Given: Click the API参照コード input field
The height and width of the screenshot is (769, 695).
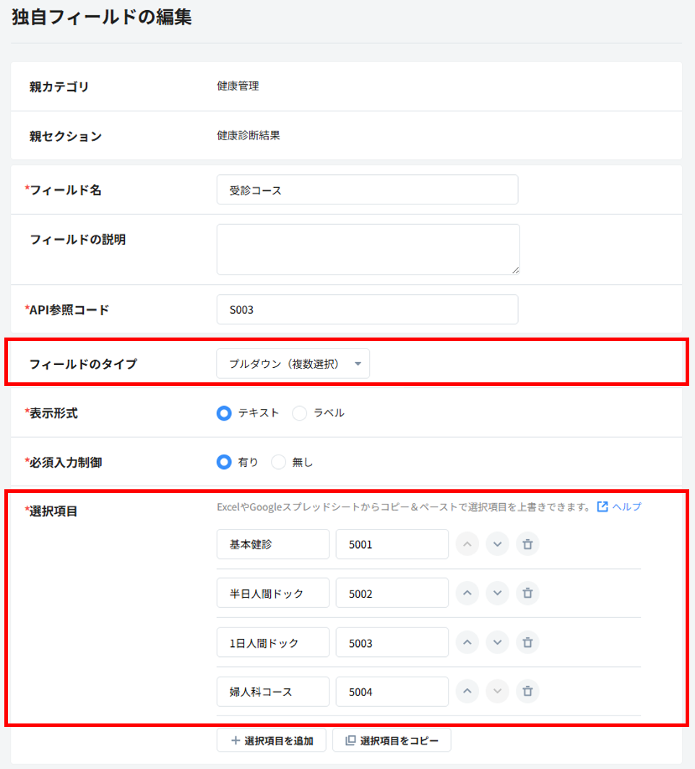Looking at the screenshot, I should point(367,309).
